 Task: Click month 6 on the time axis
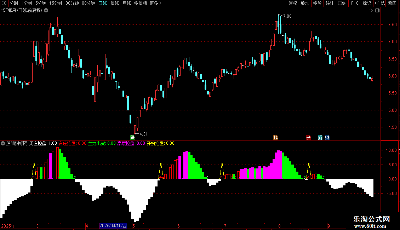(178, 226)
